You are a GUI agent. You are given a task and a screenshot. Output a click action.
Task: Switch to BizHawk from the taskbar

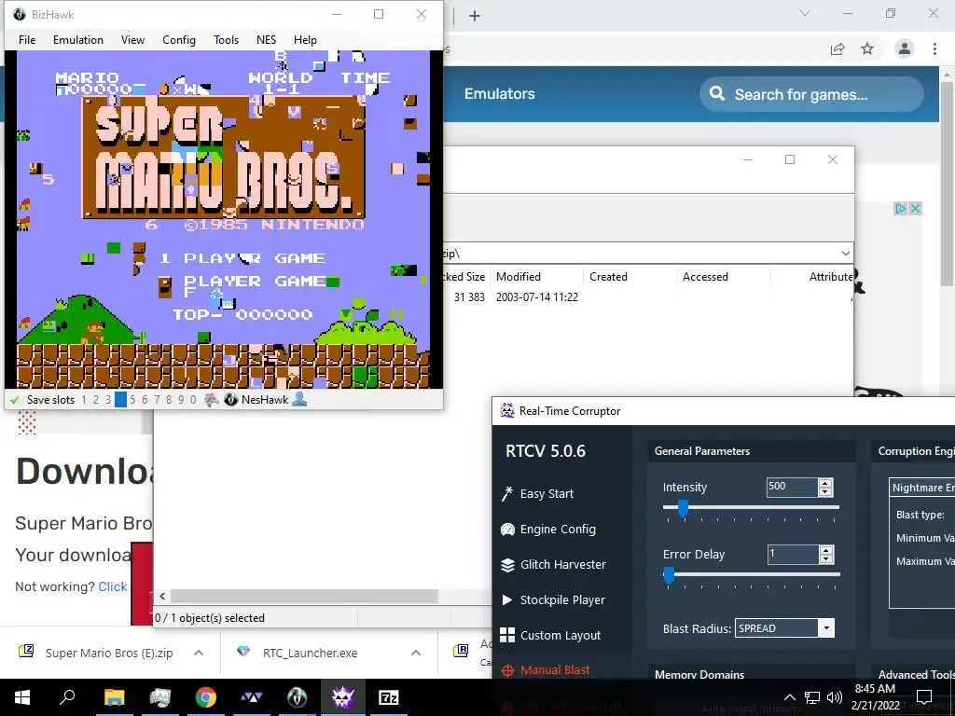(298, 697)
